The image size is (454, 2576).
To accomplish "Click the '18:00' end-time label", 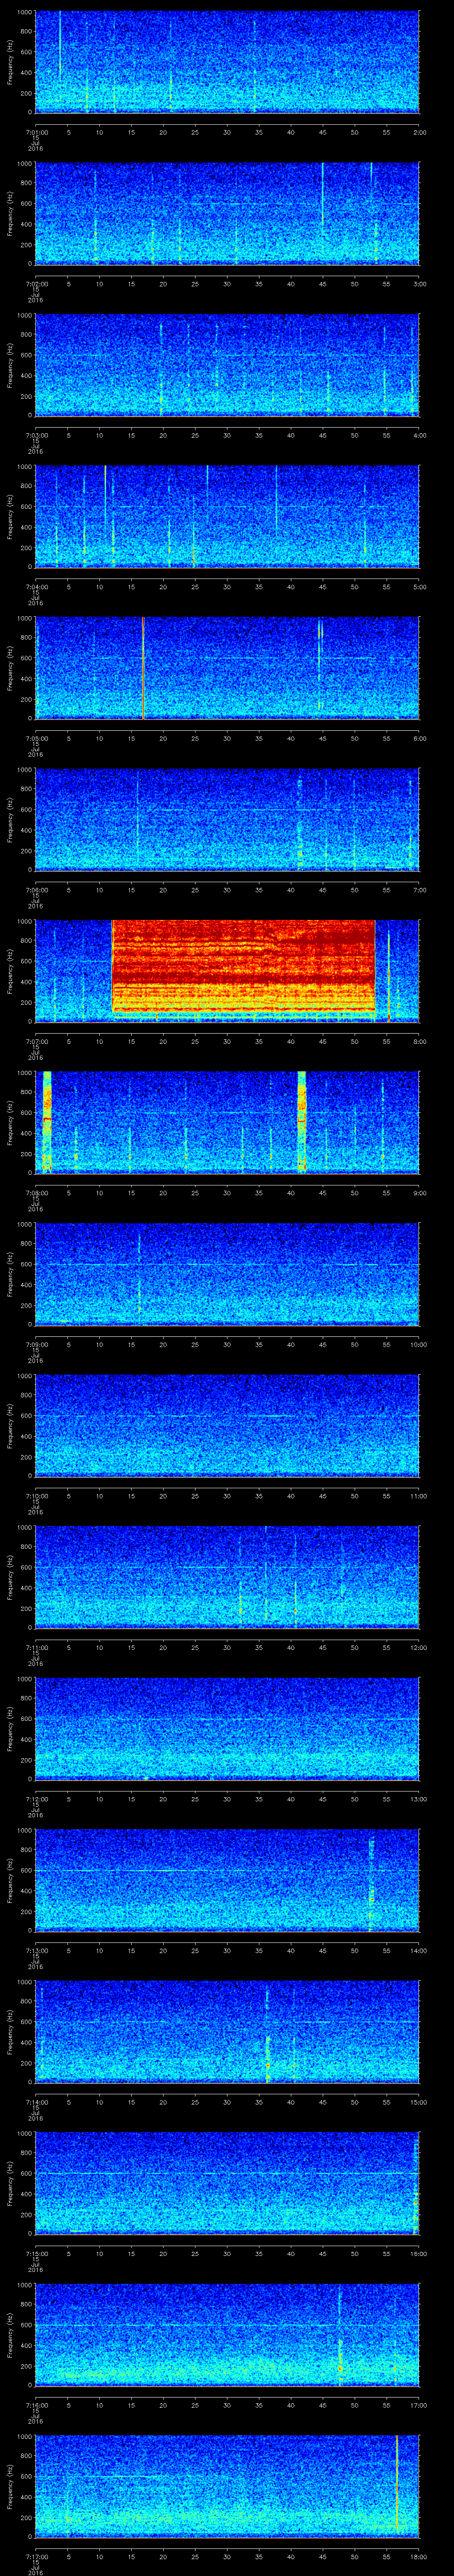I will pos(418,2557).
